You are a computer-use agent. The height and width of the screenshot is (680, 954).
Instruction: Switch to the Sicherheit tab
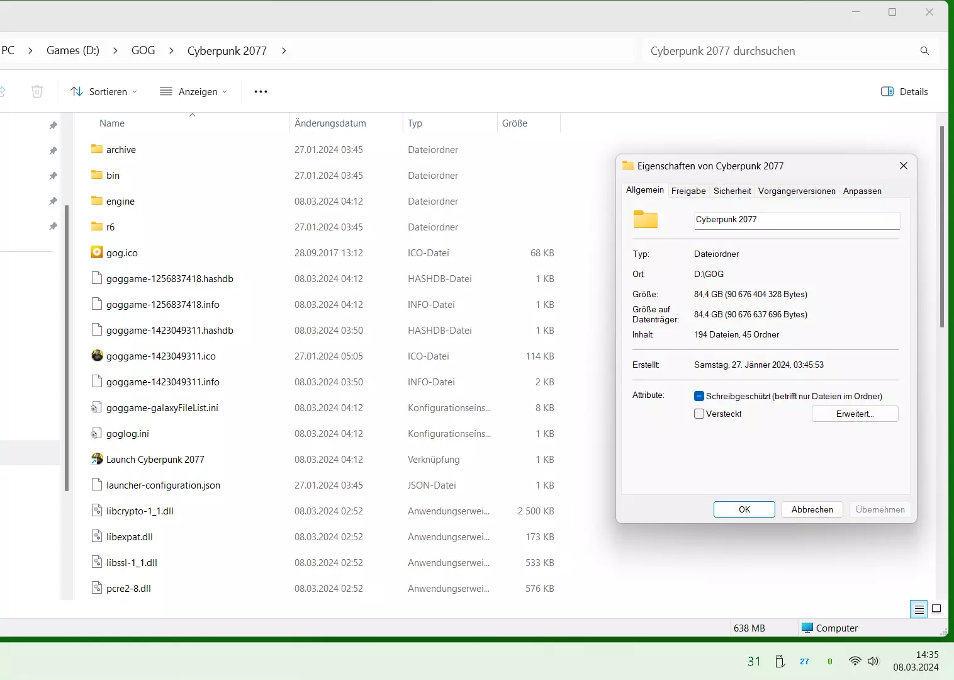(x=732, y=191)
